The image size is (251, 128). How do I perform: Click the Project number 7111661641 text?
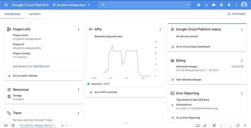tap(20, 57)
